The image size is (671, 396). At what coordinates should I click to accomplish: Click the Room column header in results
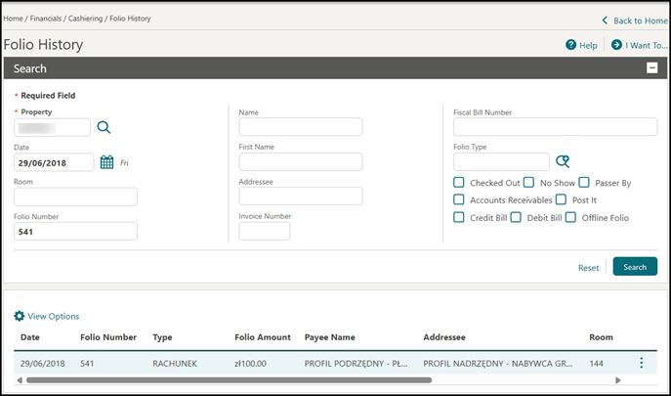(x=601, y=337)
